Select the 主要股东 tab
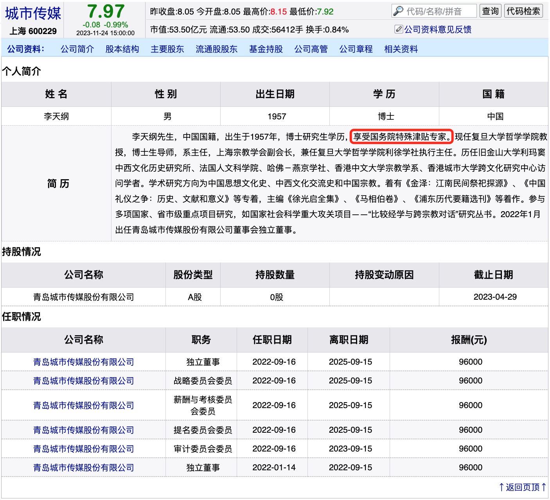 [167, 49]
